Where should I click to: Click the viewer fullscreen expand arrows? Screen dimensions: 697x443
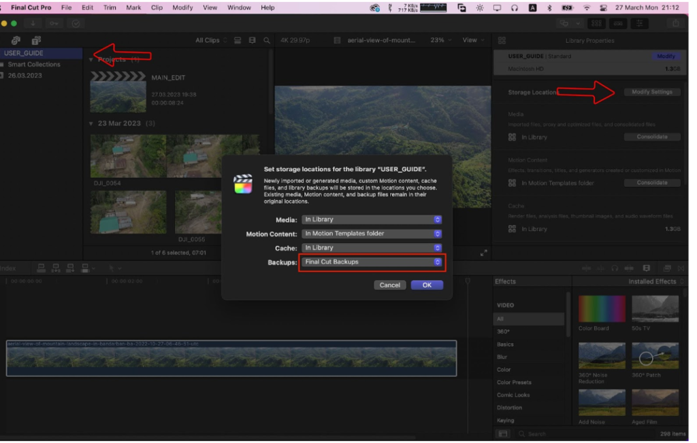484,253
